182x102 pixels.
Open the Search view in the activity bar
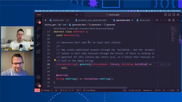[x=38, y=29]
